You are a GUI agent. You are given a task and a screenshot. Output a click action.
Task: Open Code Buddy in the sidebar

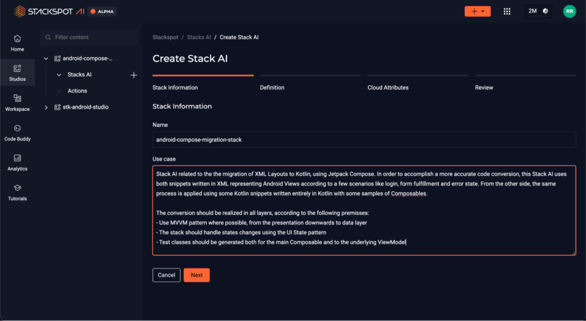point(17,133)
